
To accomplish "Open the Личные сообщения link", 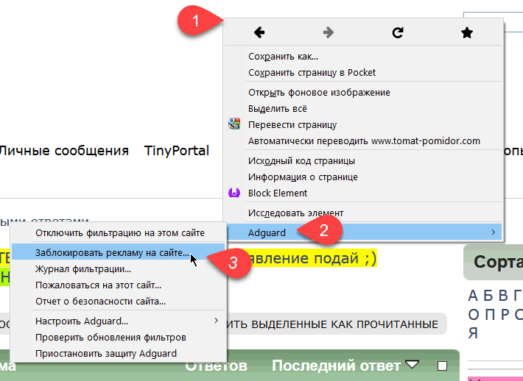I will pos(63,151).
